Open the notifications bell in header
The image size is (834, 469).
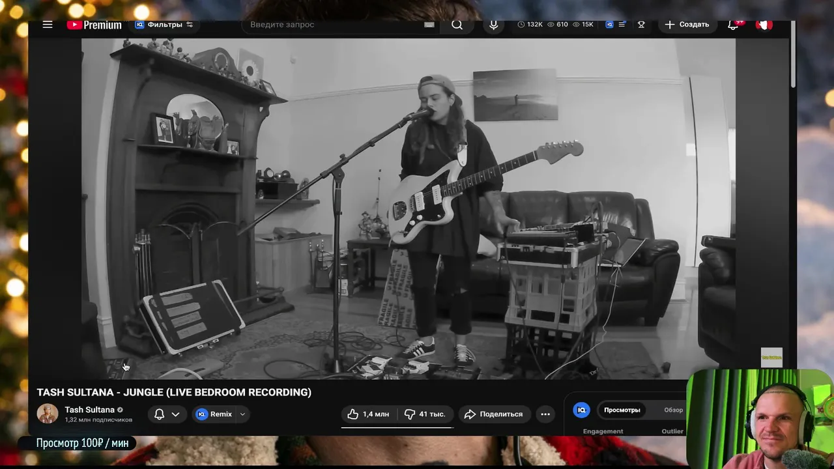point(733,25)
